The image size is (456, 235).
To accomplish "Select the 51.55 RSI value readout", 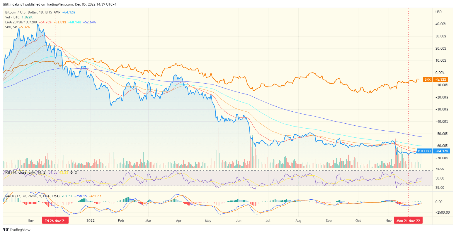I will coord(53,172).
